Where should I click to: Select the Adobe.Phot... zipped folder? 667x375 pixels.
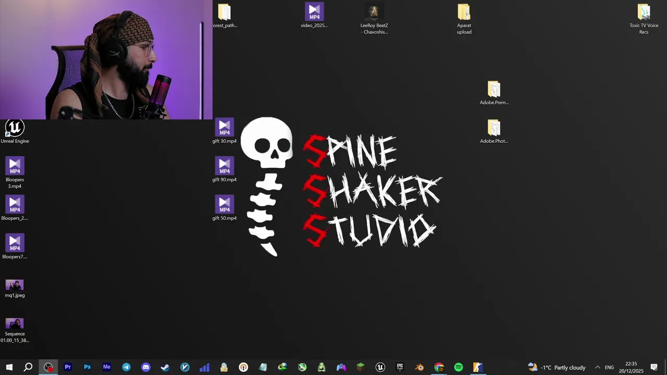coord(494,132)
